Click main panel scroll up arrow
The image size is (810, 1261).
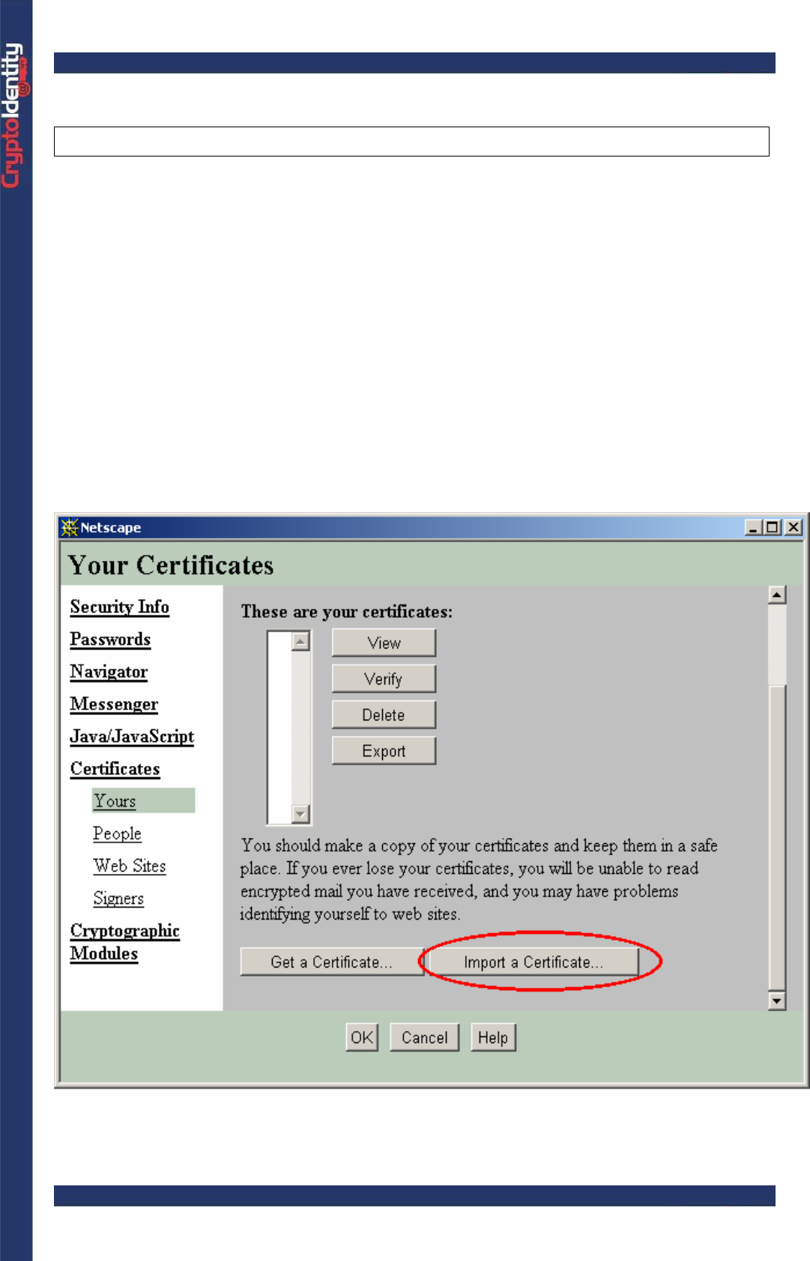pyautogui.click(x=778, y=595)
